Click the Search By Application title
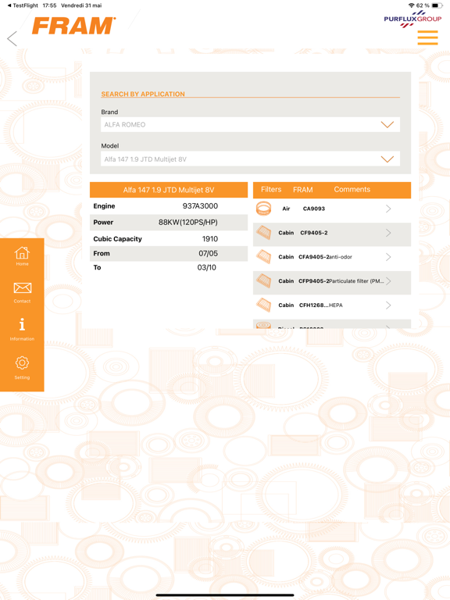The height and width of the screenshot is (600, 450). [143, 94]
